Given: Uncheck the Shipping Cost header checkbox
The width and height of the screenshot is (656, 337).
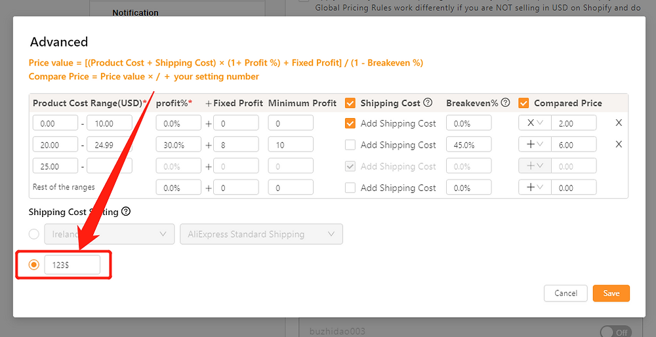Looking at the screenshot, I should 350,103.
